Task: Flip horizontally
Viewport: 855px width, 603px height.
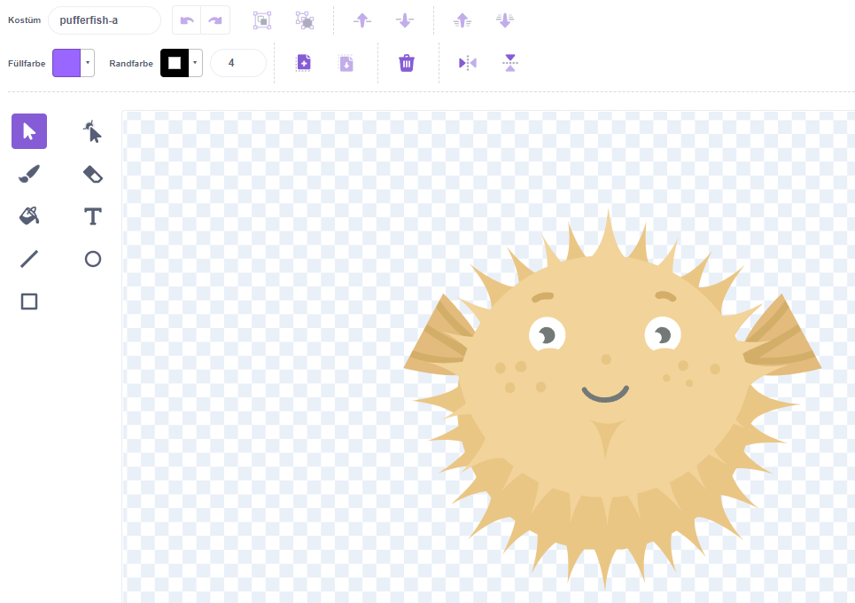Action: tap(467, 63)
